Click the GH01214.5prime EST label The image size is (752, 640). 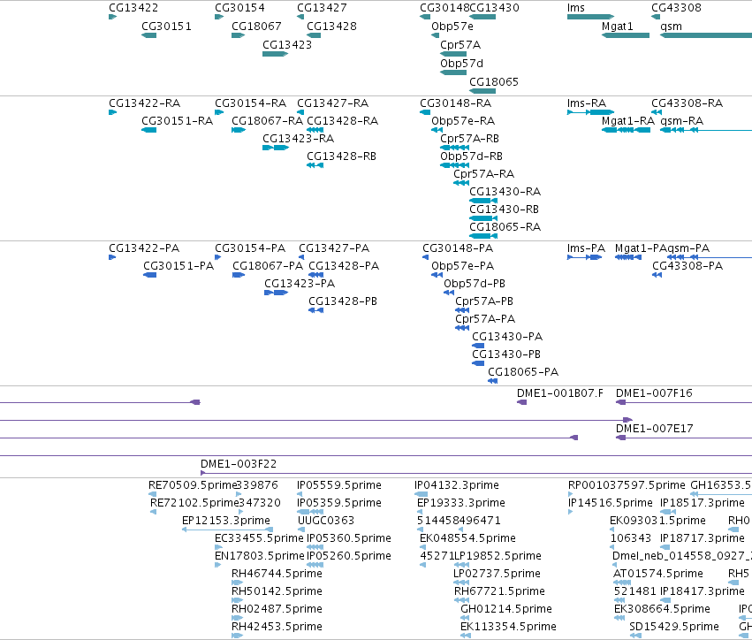pyautogui.click(x=506, y=609)
